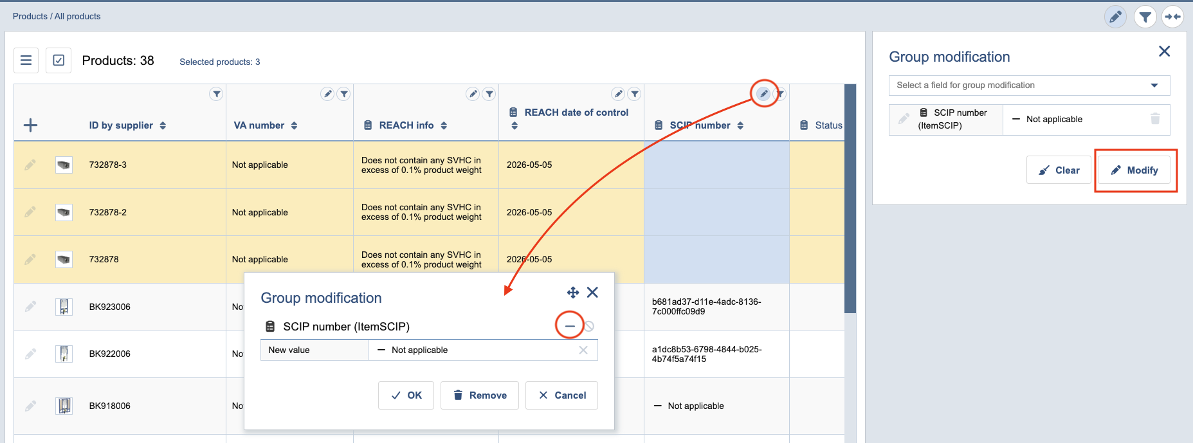Edit row 732878 with pencil icon
The width and height of the screenshot is (1193, 443).
click(x=30, y=259)
